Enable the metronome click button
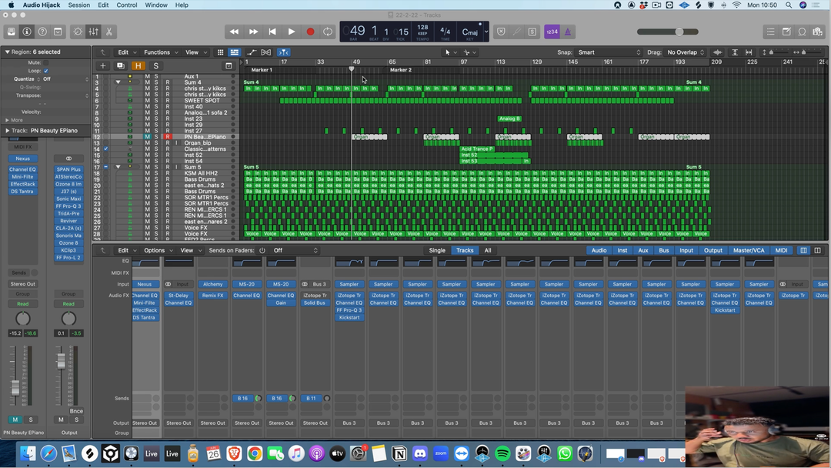This screenshot has height=468, width=831. [568, 32]
